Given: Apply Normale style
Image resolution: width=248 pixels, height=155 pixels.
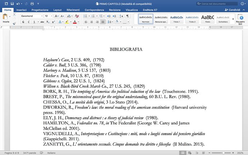Looking at the screenshot, I should point(146,19).
